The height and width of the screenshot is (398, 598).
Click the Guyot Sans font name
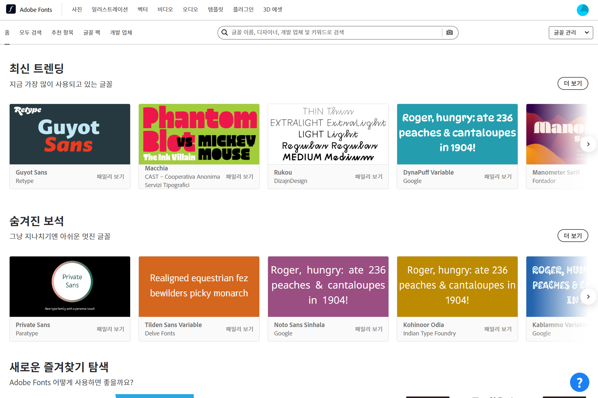[31, 172]
